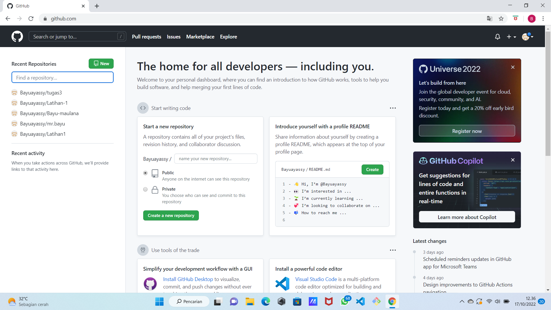Switch to Marketplace
The height and width of the screenshot is (310, 551).
pos(200,36)
